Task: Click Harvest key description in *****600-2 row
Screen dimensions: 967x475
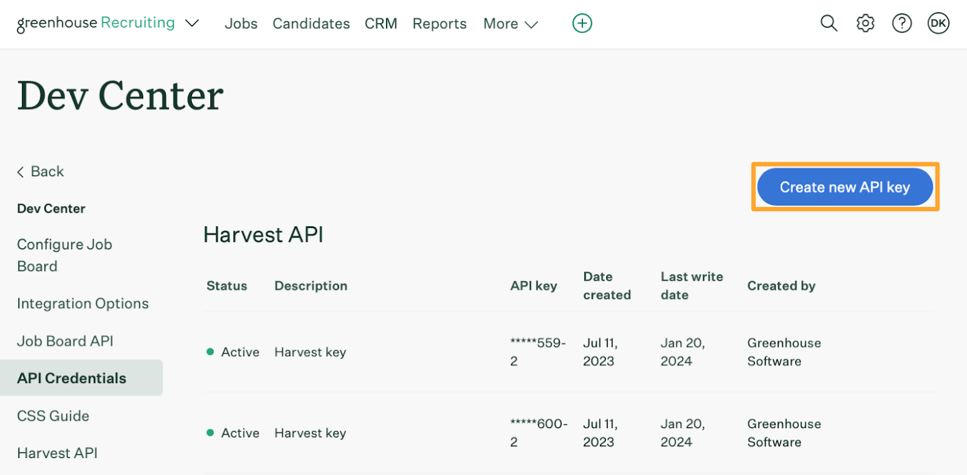Action: tap(310, 432)
